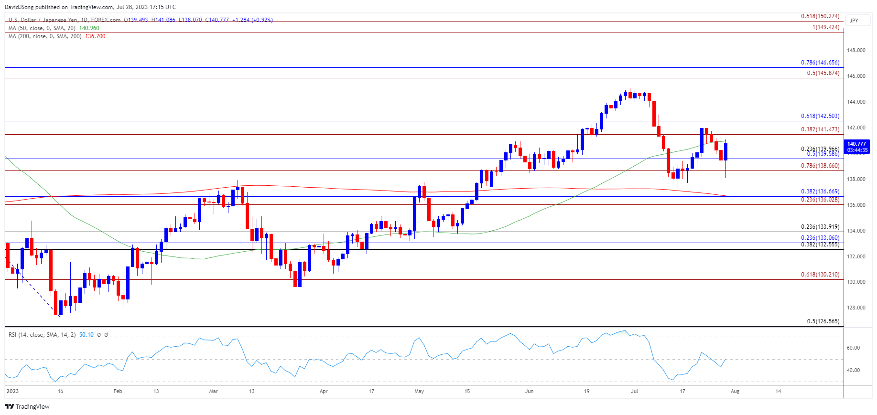Click the 0.618(130.210) Fibonacci label
This screenshot has height=415, width=877.
coord(820,275)
